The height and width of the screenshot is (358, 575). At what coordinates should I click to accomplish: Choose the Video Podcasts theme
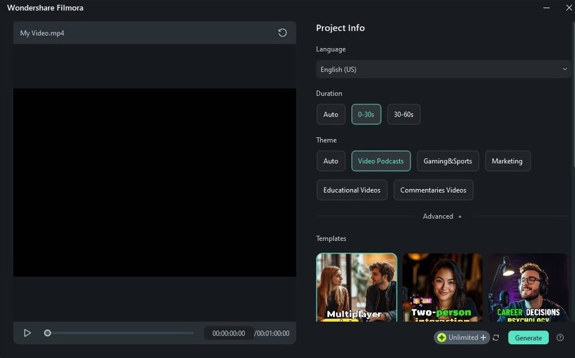380,161
